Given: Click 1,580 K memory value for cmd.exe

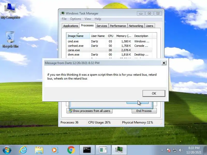Looking at the screenshot, I should (x=126, y=41).
